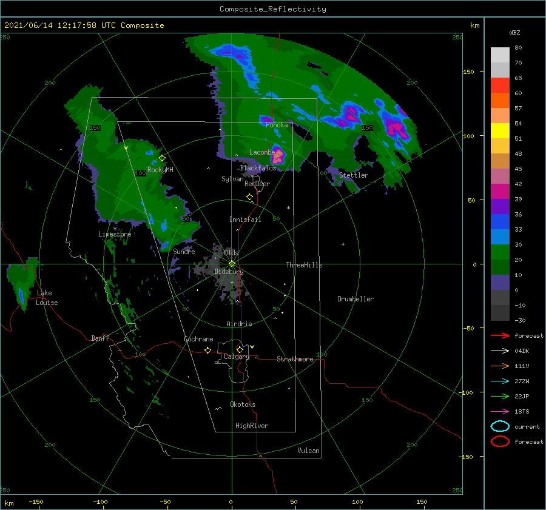Click the 0 dBZ purple color swatch
Screen dimensions: 546x510
coord(500,283)
